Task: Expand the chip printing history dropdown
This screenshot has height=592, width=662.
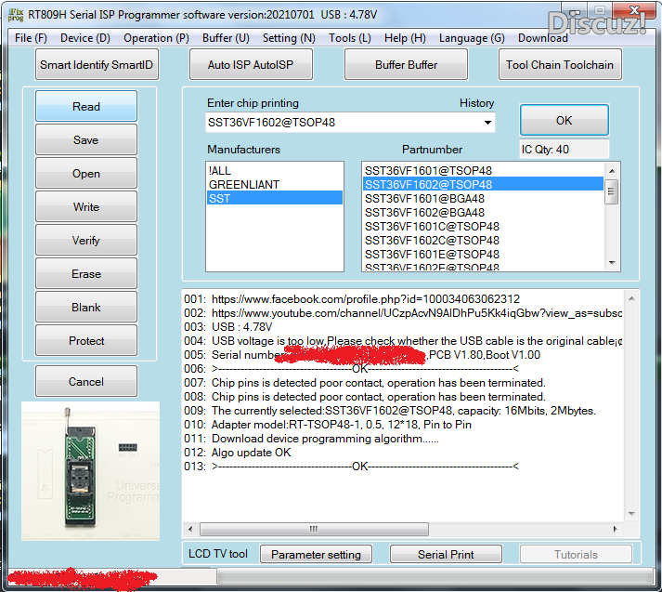Action: [x=487, y=123]
